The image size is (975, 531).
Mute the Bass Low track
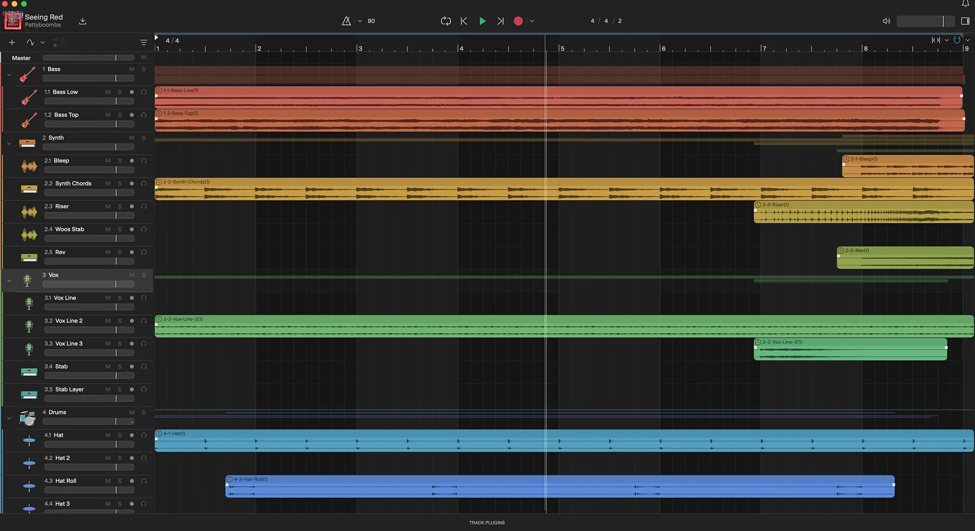pyautogui.click(x=108, y=92)
